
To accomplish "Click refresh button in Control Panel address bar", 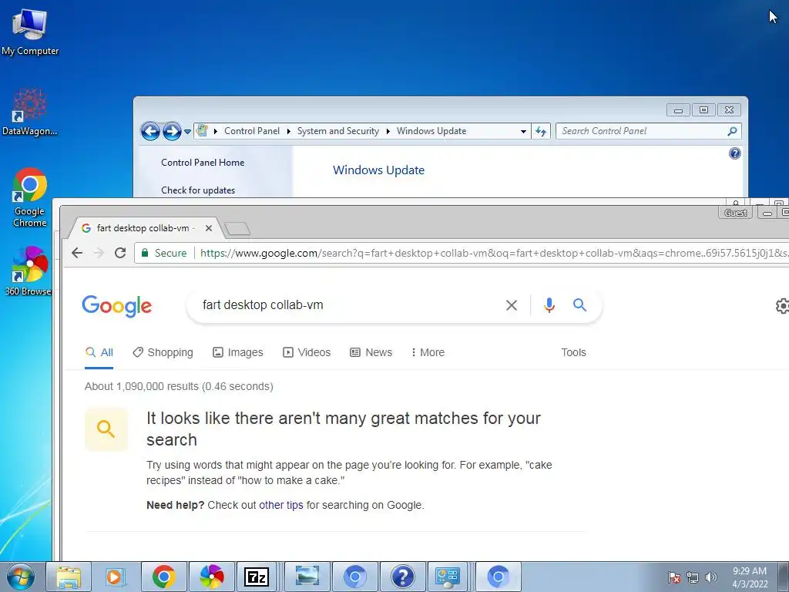I will point(541,131).
